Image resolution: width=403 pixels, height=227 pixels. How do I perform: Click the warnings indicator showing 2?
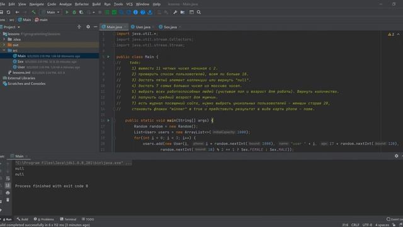tap(391, 34)
